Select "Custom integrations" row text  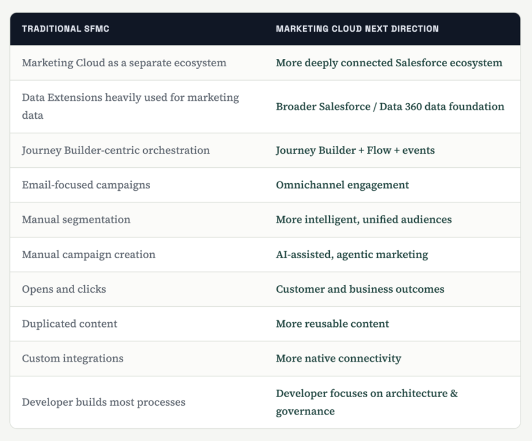coord(73,359)
